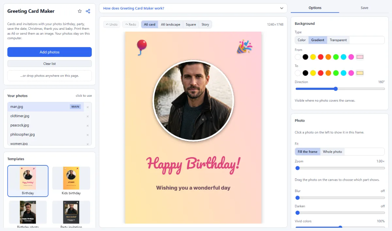The width and height of the screenshot is (392, 231).
Task: Pick cyan in the From color row
Action: click(343, 57)
